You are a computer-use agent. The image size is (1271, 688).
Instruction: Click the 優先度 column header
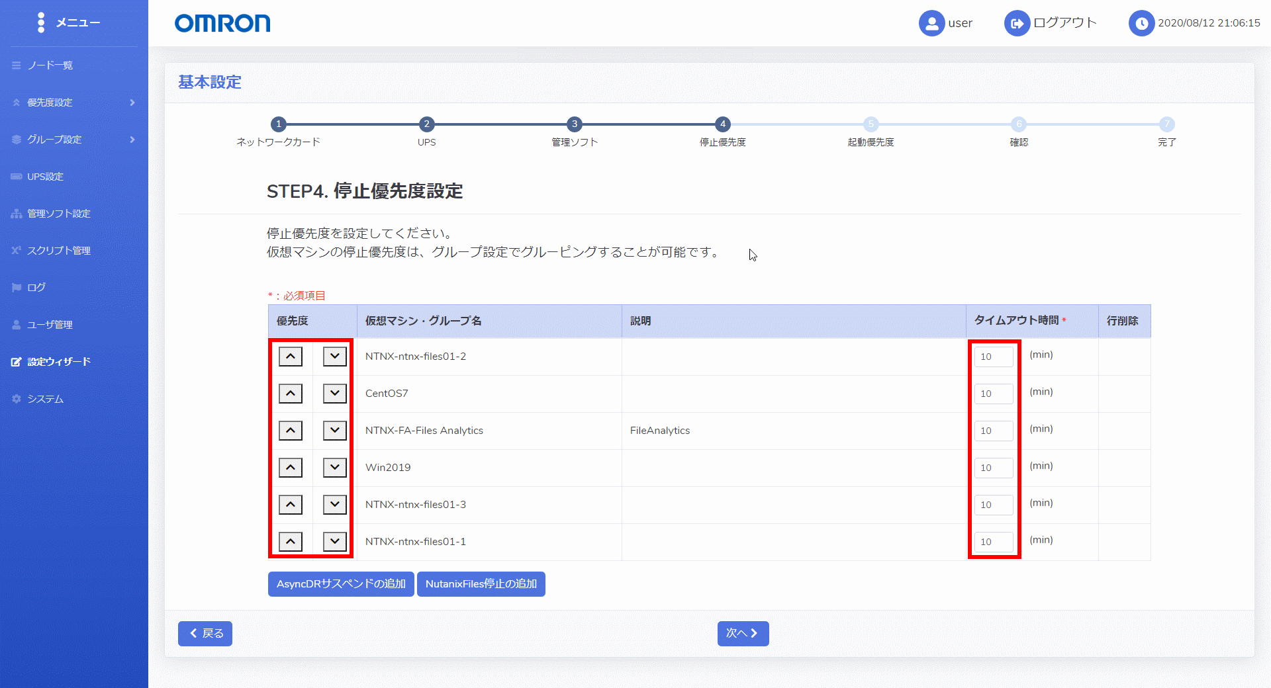(x=312, y=321)
